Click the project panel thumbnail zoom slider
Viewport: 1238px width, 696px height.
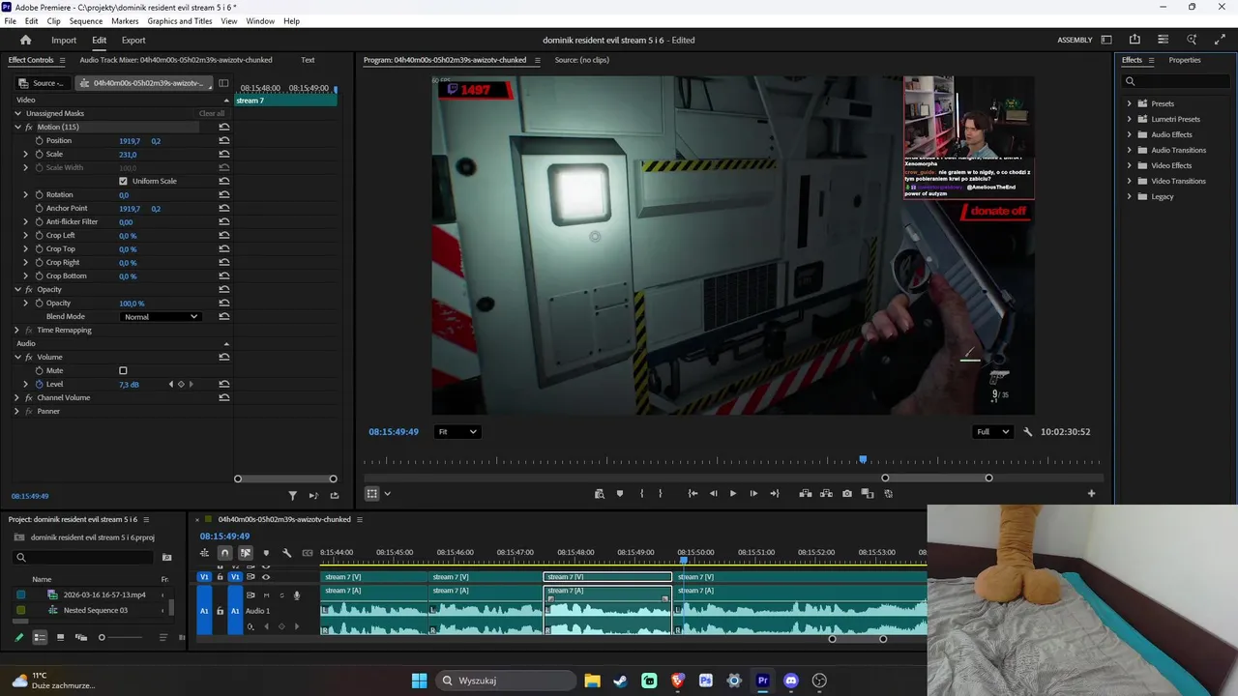[x=102, y=637]
